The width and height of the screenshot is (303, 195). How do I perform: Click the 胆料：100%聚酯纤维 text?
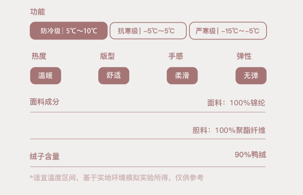tap(229, 130)
